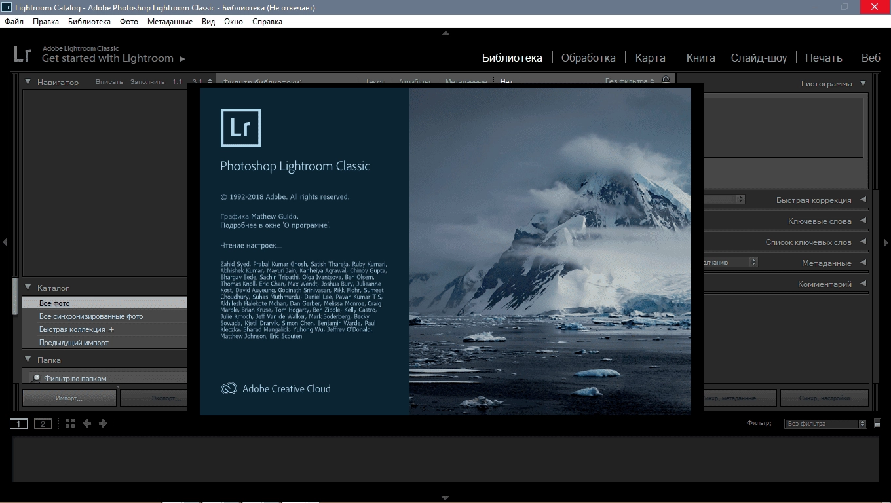Select Все синхронизированные фото in catalog
Image resolution: width=891 pixels, height=503 pixels.
(105, 316)
